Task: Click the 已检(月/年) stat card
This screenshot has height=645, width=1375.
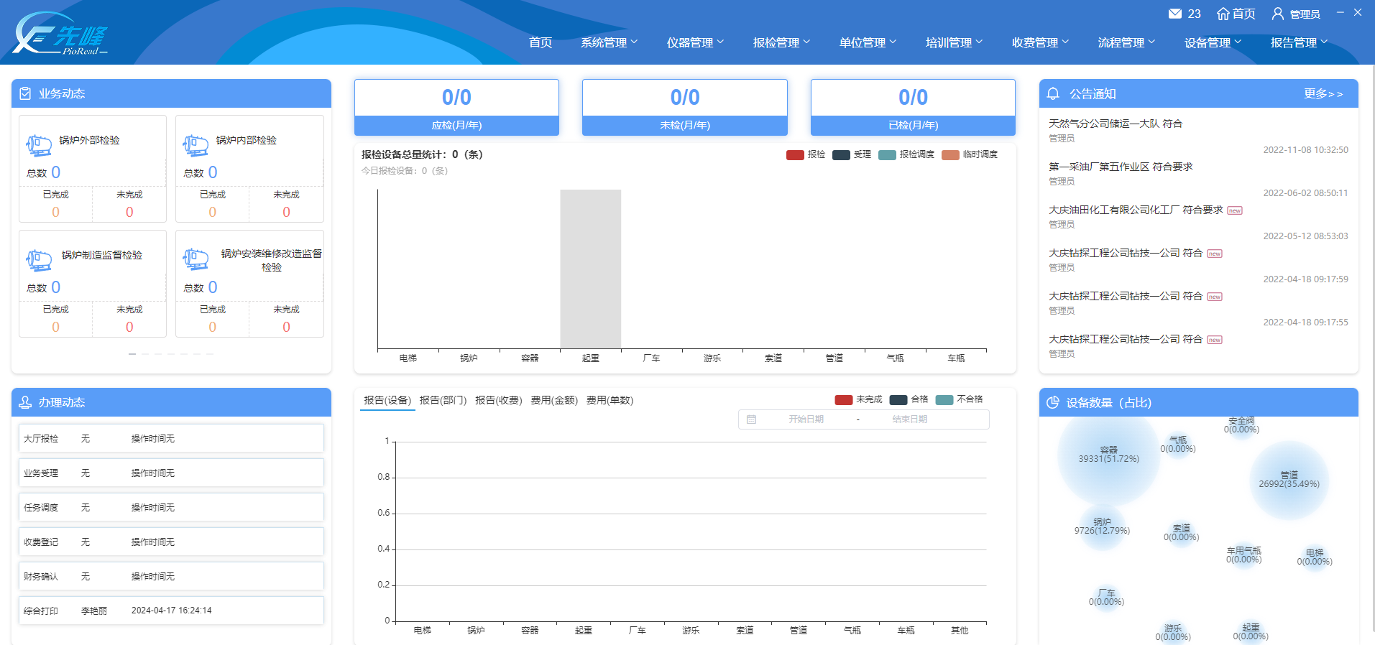Action: pos(913,107)
